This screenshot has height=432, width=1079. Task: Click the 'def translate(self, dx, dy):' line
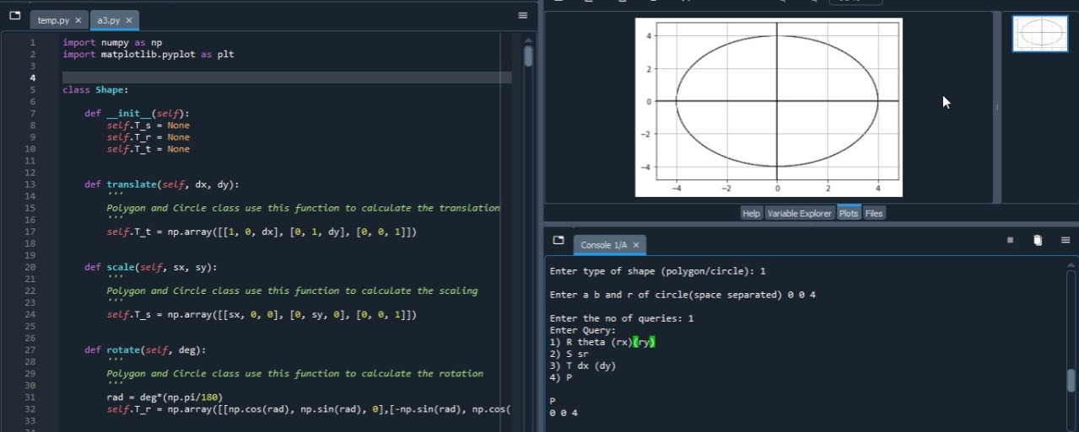tap(163, 184)
